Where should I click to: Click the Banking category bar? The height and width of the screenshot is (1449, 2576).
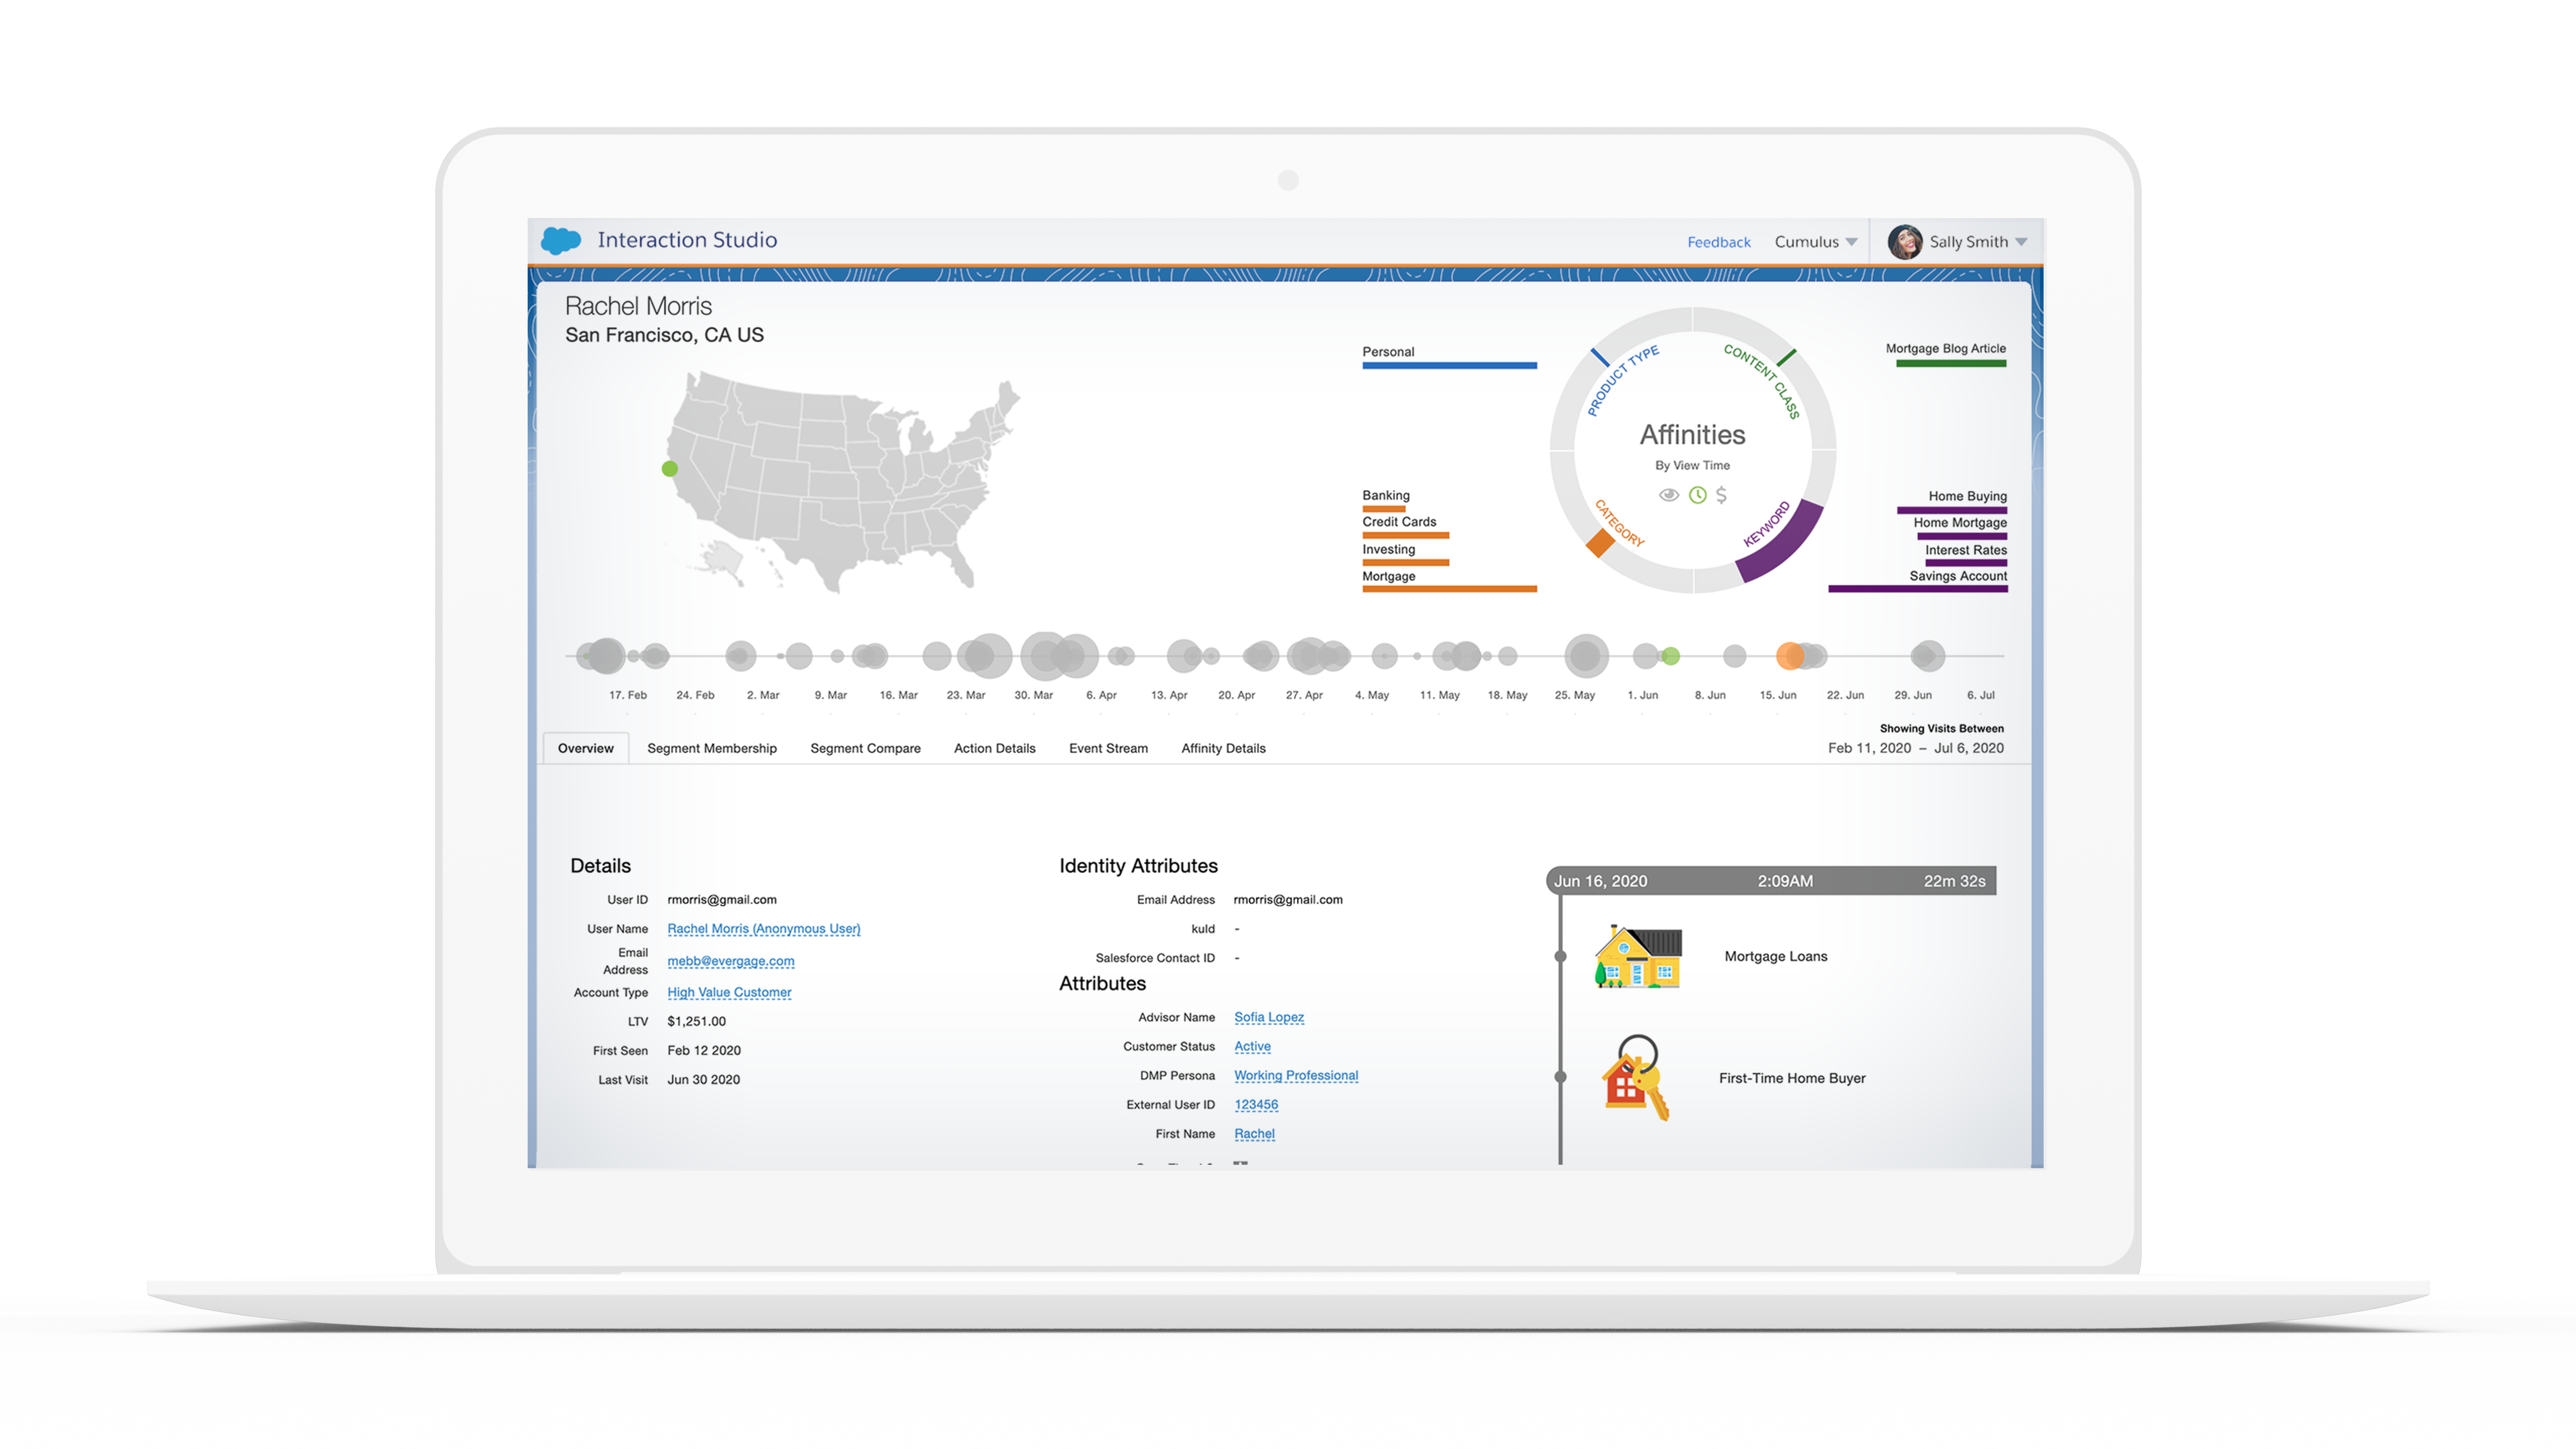pyautogui.click(x=1384, y=509)
